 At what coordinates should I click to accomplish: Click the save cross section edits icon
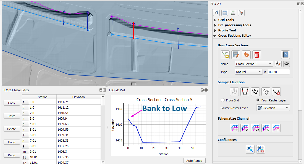pos(236,55)
